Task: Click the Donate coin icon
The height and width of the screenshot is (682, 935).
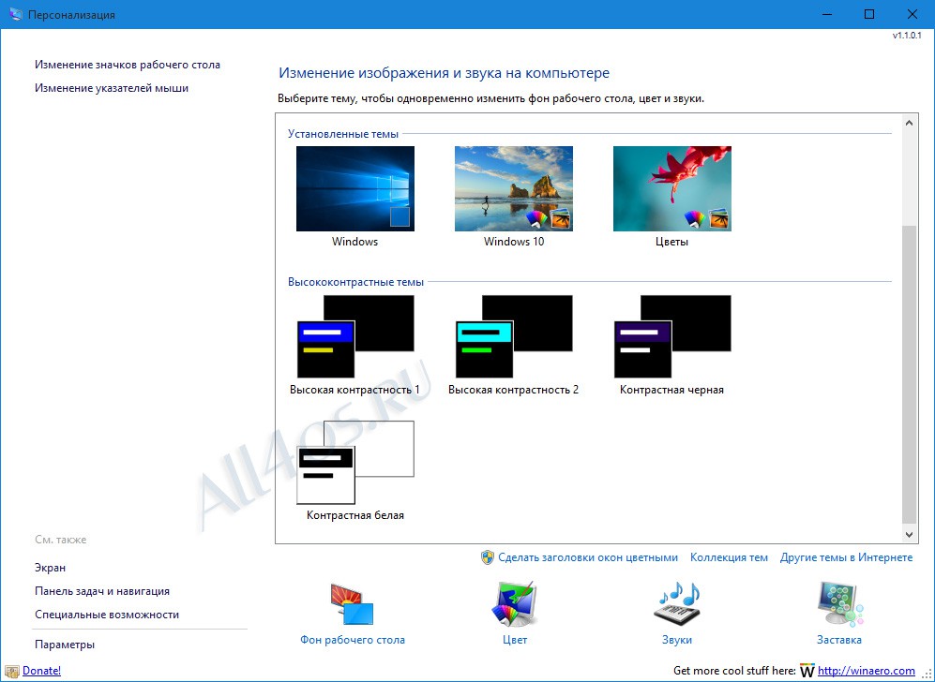Action: (x=11, y=672)
